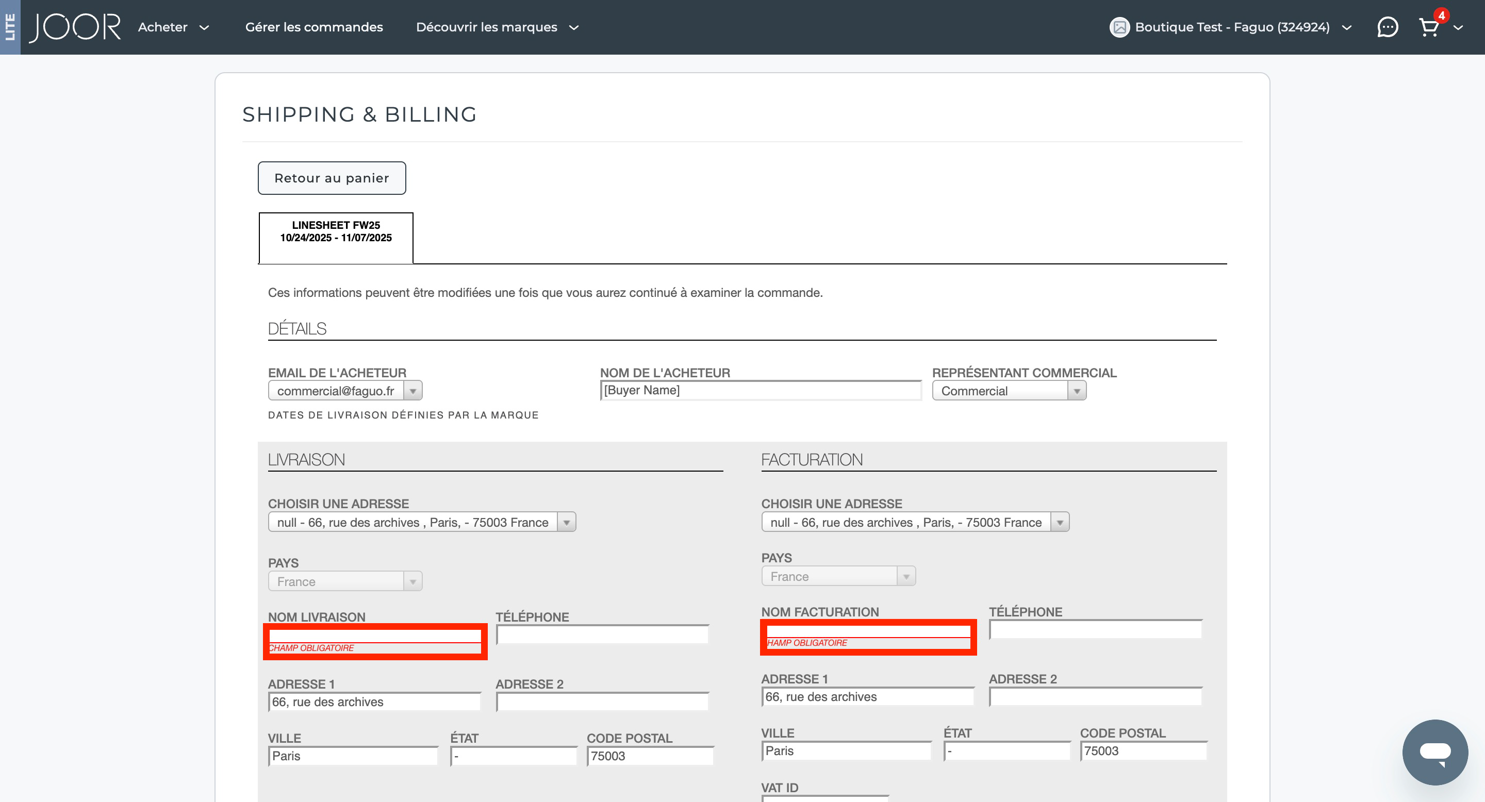Open the shopping cart icon
Viewport: 1485px width, 802px height.
pyautogui.click(x=1428, y=27)
